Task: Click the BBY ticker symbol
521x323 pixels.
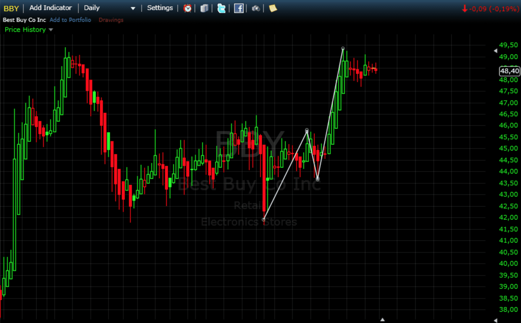Action: click(x=11, y=8)
